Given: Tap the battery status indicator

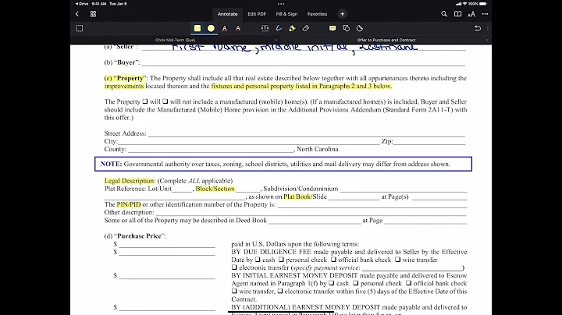Looking at the screenshot, I should 483,4.
